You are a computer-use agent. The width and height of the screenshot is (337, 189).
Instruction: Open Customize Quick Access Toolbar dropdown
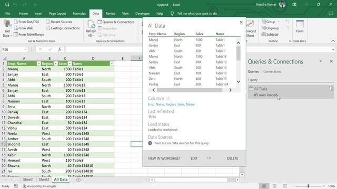tap(35, 5)
